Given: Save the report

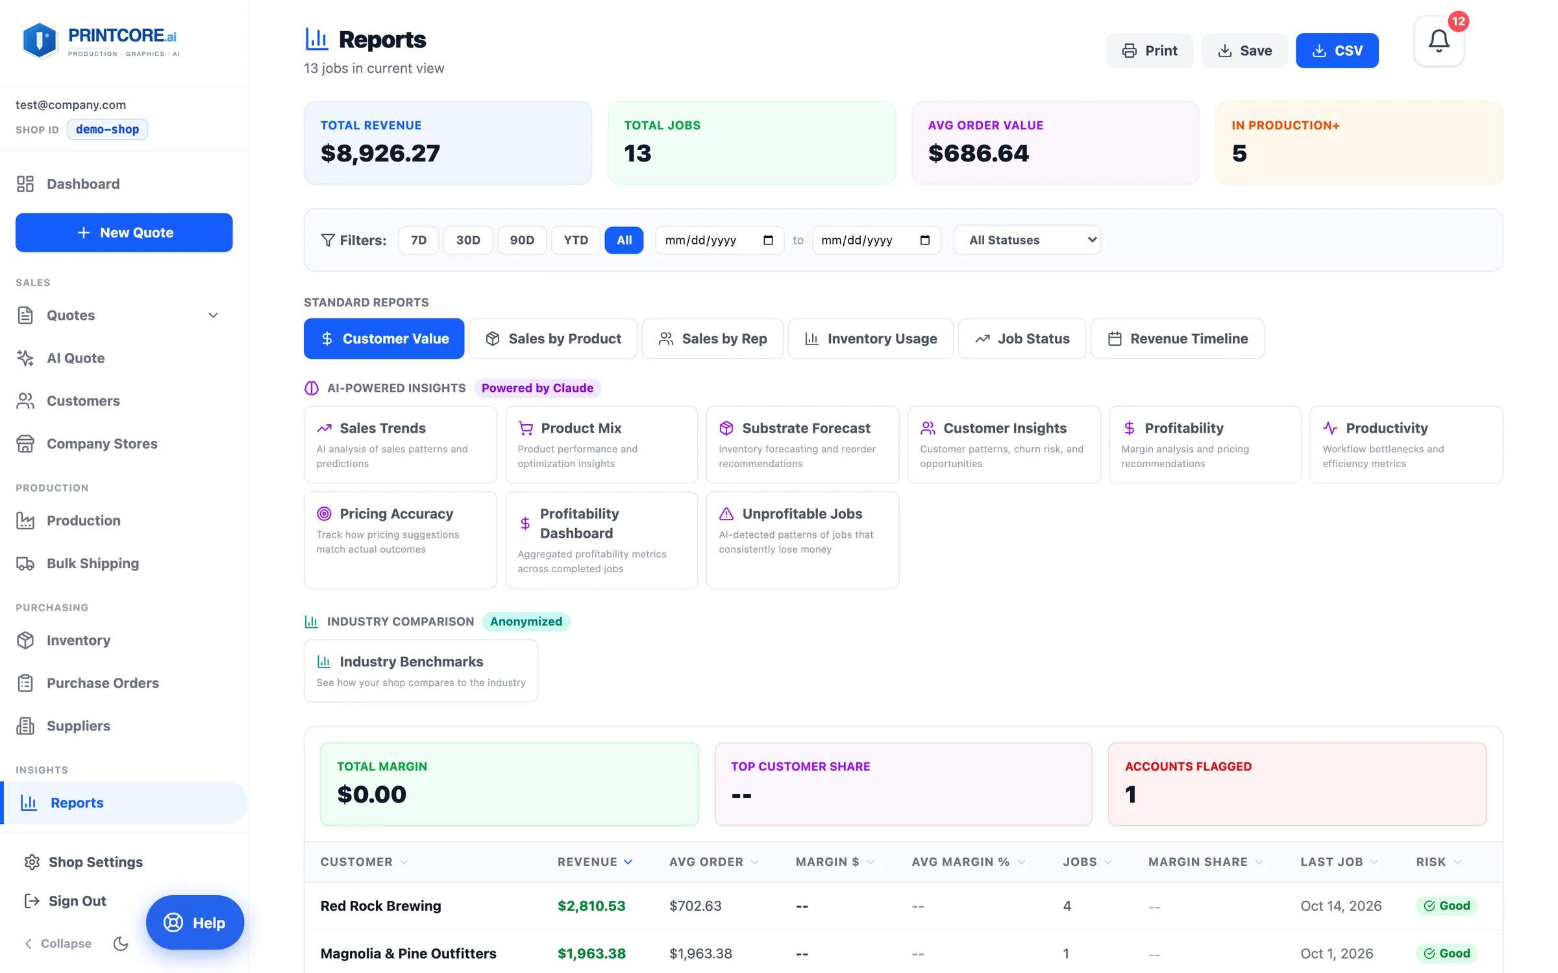Looking at the screenshot, I should coord(1244,51).
